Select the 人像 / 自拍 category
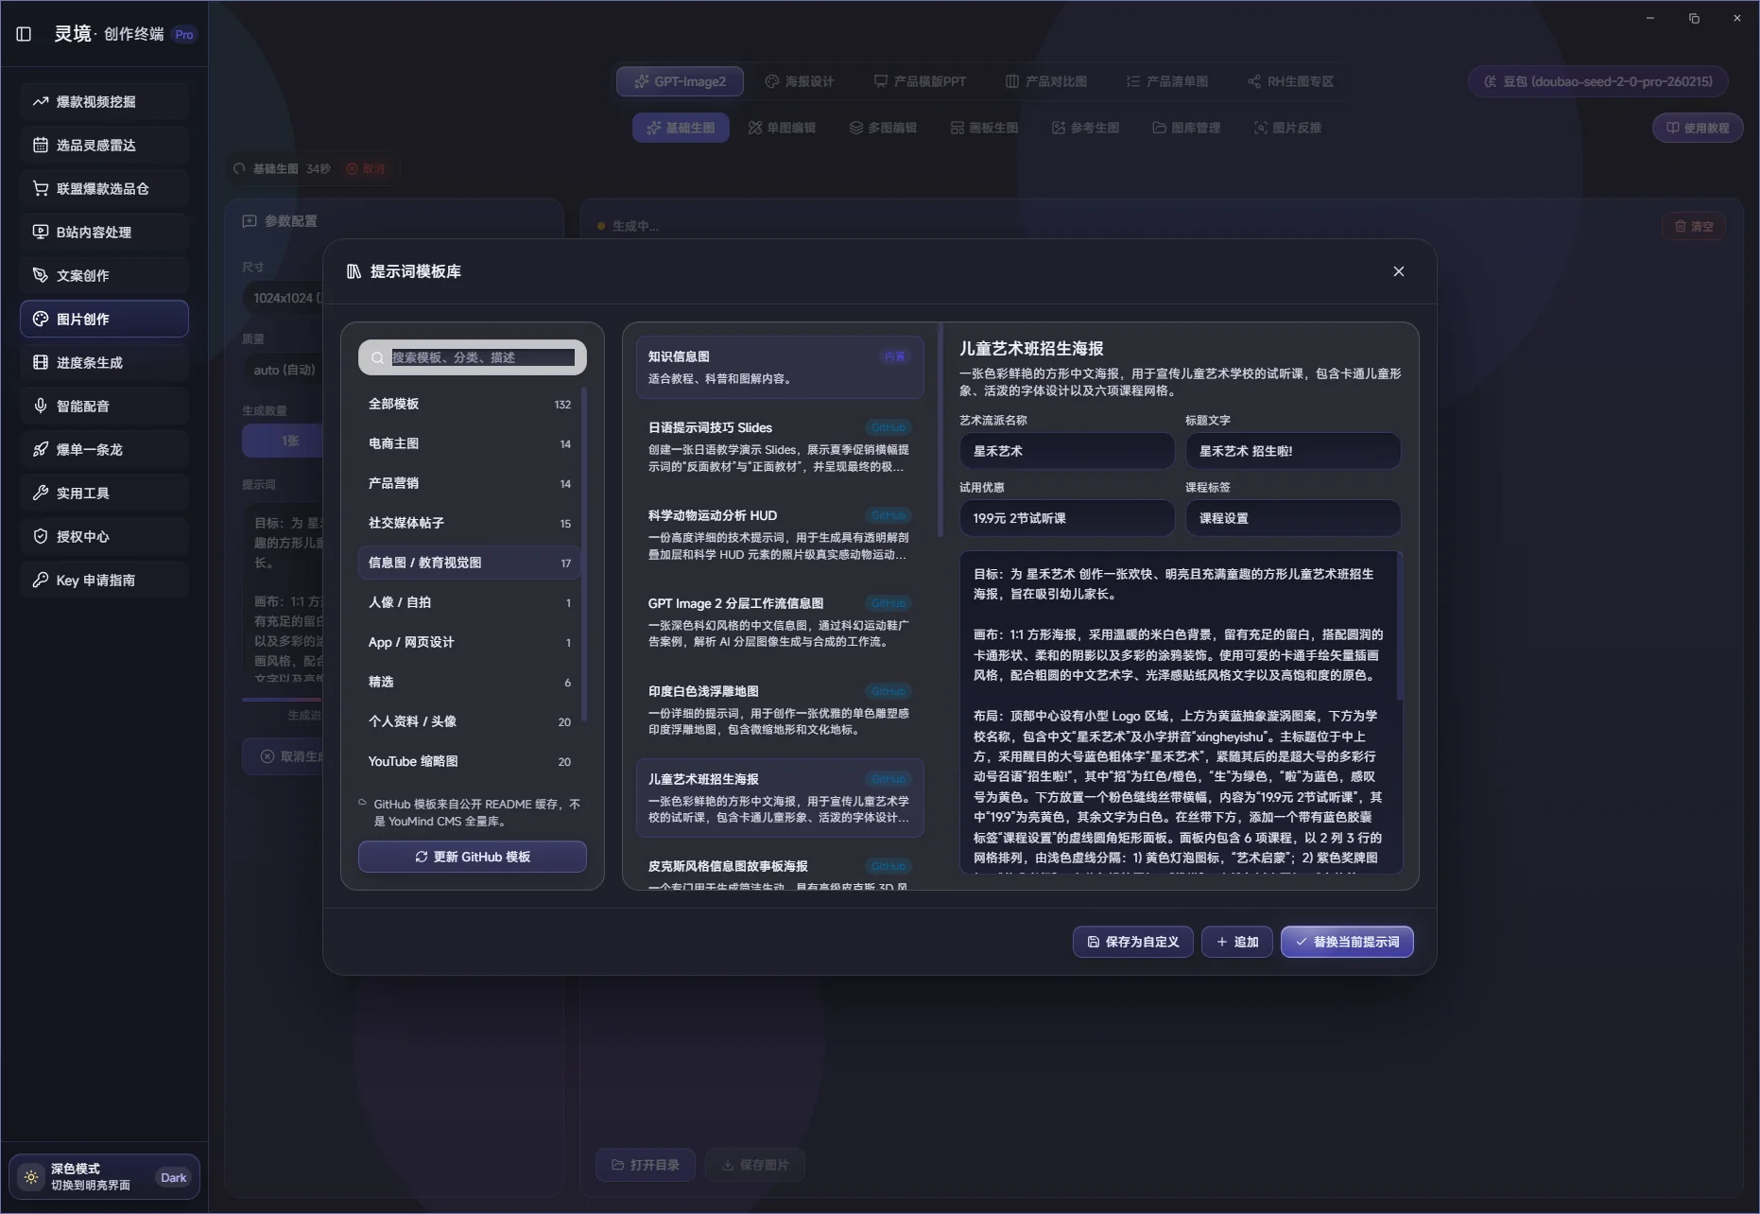1760x1214 pixels. click(x=470, y=602)
